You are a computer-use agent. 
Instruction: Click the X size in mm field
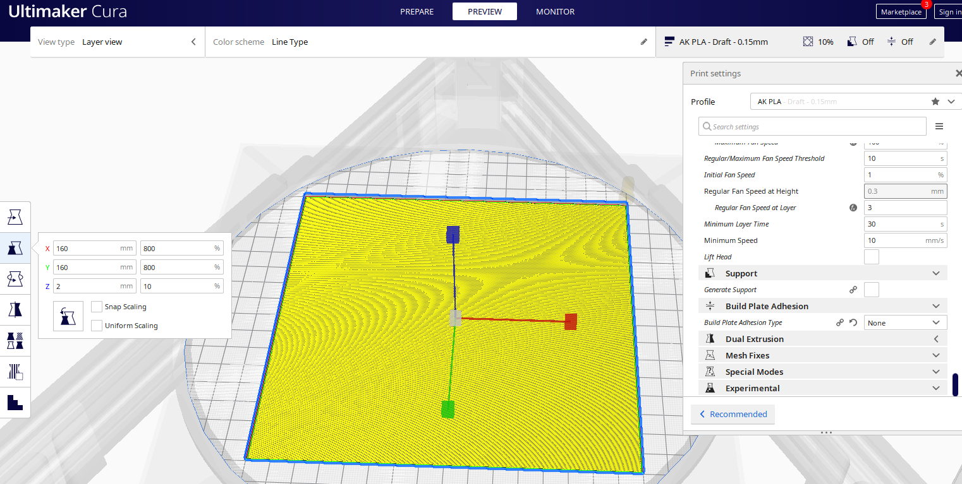pos(95,249)
